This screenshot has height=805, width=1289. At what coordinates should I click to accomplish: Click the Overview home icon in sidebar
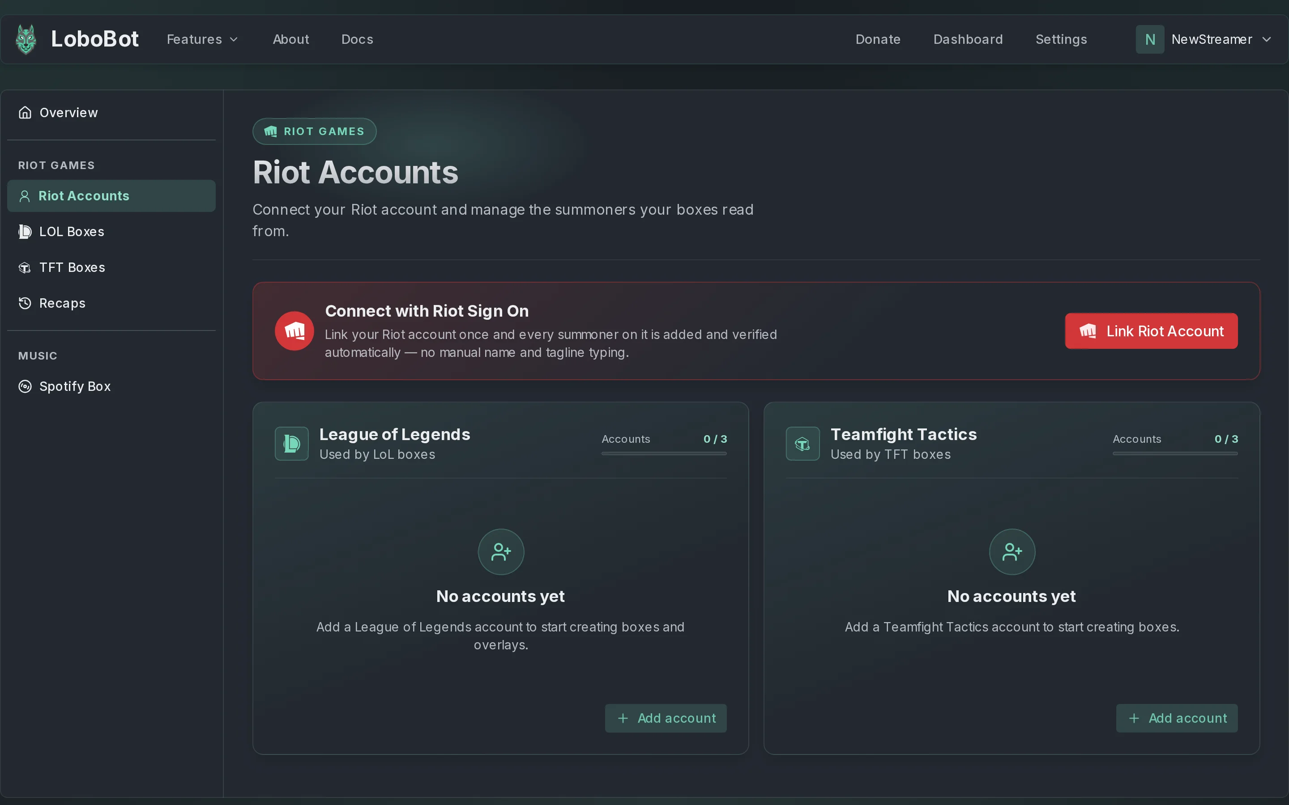[x=25, y=113]
